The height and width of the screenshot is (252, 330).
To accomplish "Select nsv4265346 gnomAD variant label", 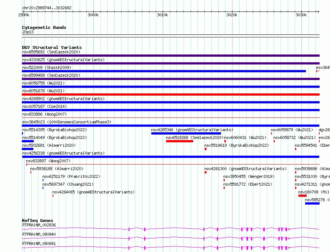I will (192, 130).
